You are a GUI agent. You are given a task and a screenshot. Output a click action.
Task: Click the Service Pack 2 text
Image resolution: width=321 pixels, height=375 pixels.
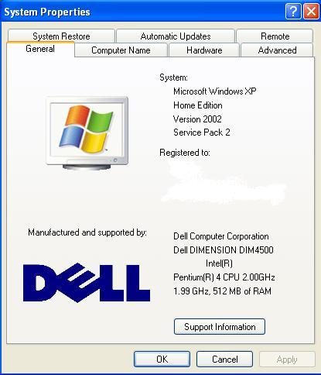point(202,132)
